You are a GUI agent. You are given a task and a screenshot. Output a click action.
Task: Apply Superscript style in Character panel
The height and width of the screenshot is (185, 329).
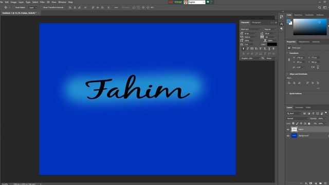point(261,49)
